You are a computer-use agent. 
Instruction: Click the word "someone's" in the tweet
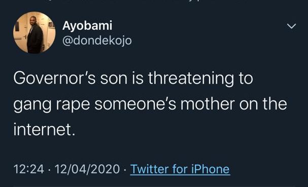tap(135, 104)
